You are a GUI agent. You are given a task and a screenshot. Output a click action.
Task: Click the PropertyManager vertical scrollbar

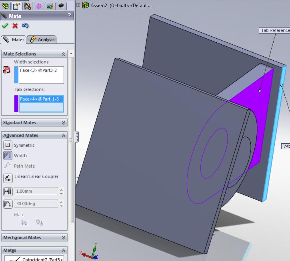pos(71,140)
